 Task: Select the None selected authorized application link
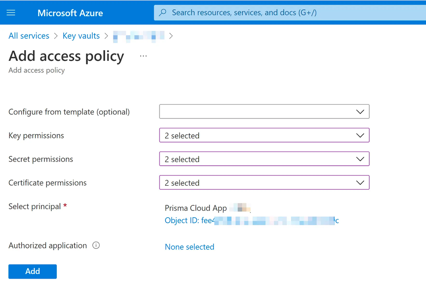pyautogui.click(x=189, y=247)
